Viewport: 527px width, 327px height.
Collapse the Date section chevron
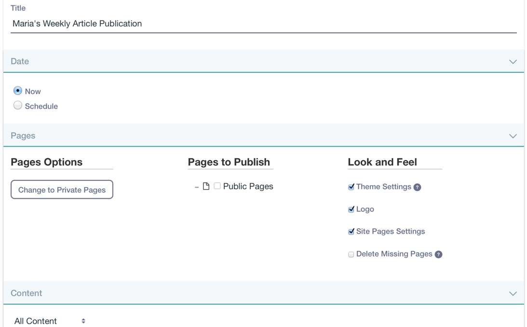point(513,62)
